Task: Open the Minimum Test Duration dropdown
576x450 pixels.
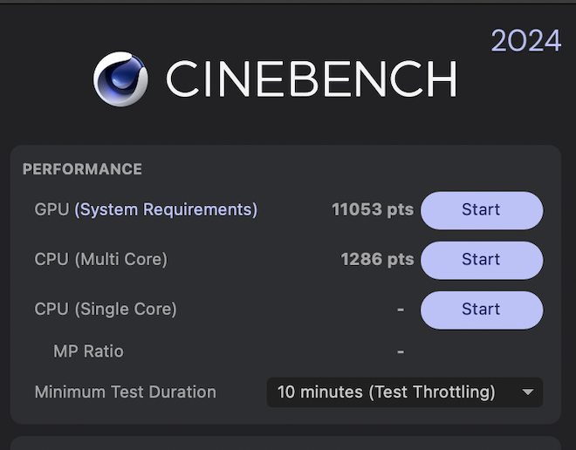Action: [x=404, y=392]
